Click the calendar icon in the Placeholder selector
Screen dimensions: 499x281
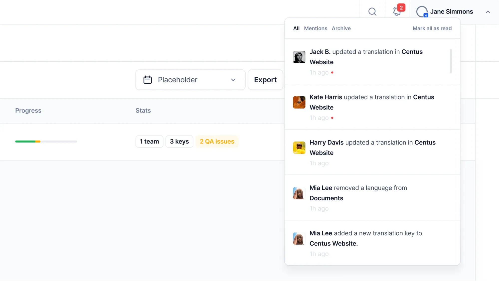coord(147,80)
